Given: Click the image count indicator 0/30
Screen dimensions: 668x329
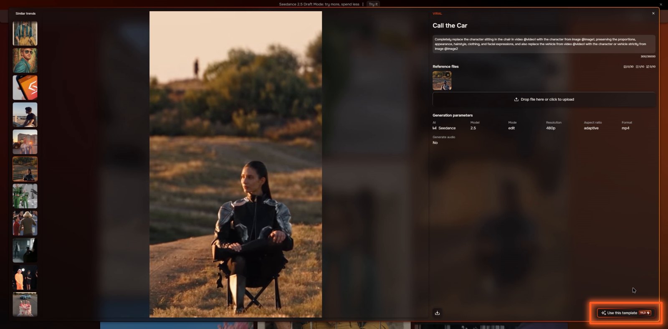Looking at the screenshot, I should [x=628, y=67].
